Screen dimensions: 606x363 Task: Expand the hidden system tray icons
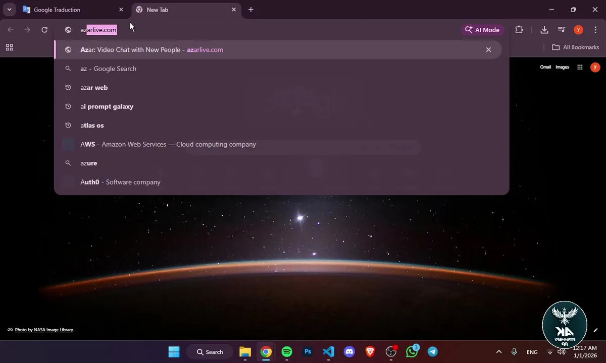[499, 352]
